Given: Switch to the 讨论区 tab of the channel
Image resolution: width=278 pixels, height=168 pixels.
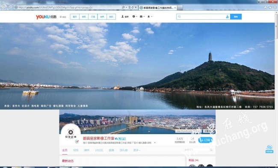Looking at the screenshot, I should tap(99, 150).
